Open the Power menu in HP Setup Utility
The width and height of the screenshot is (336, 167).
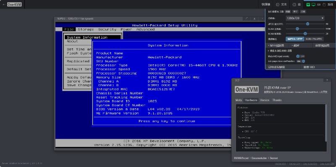126,29
